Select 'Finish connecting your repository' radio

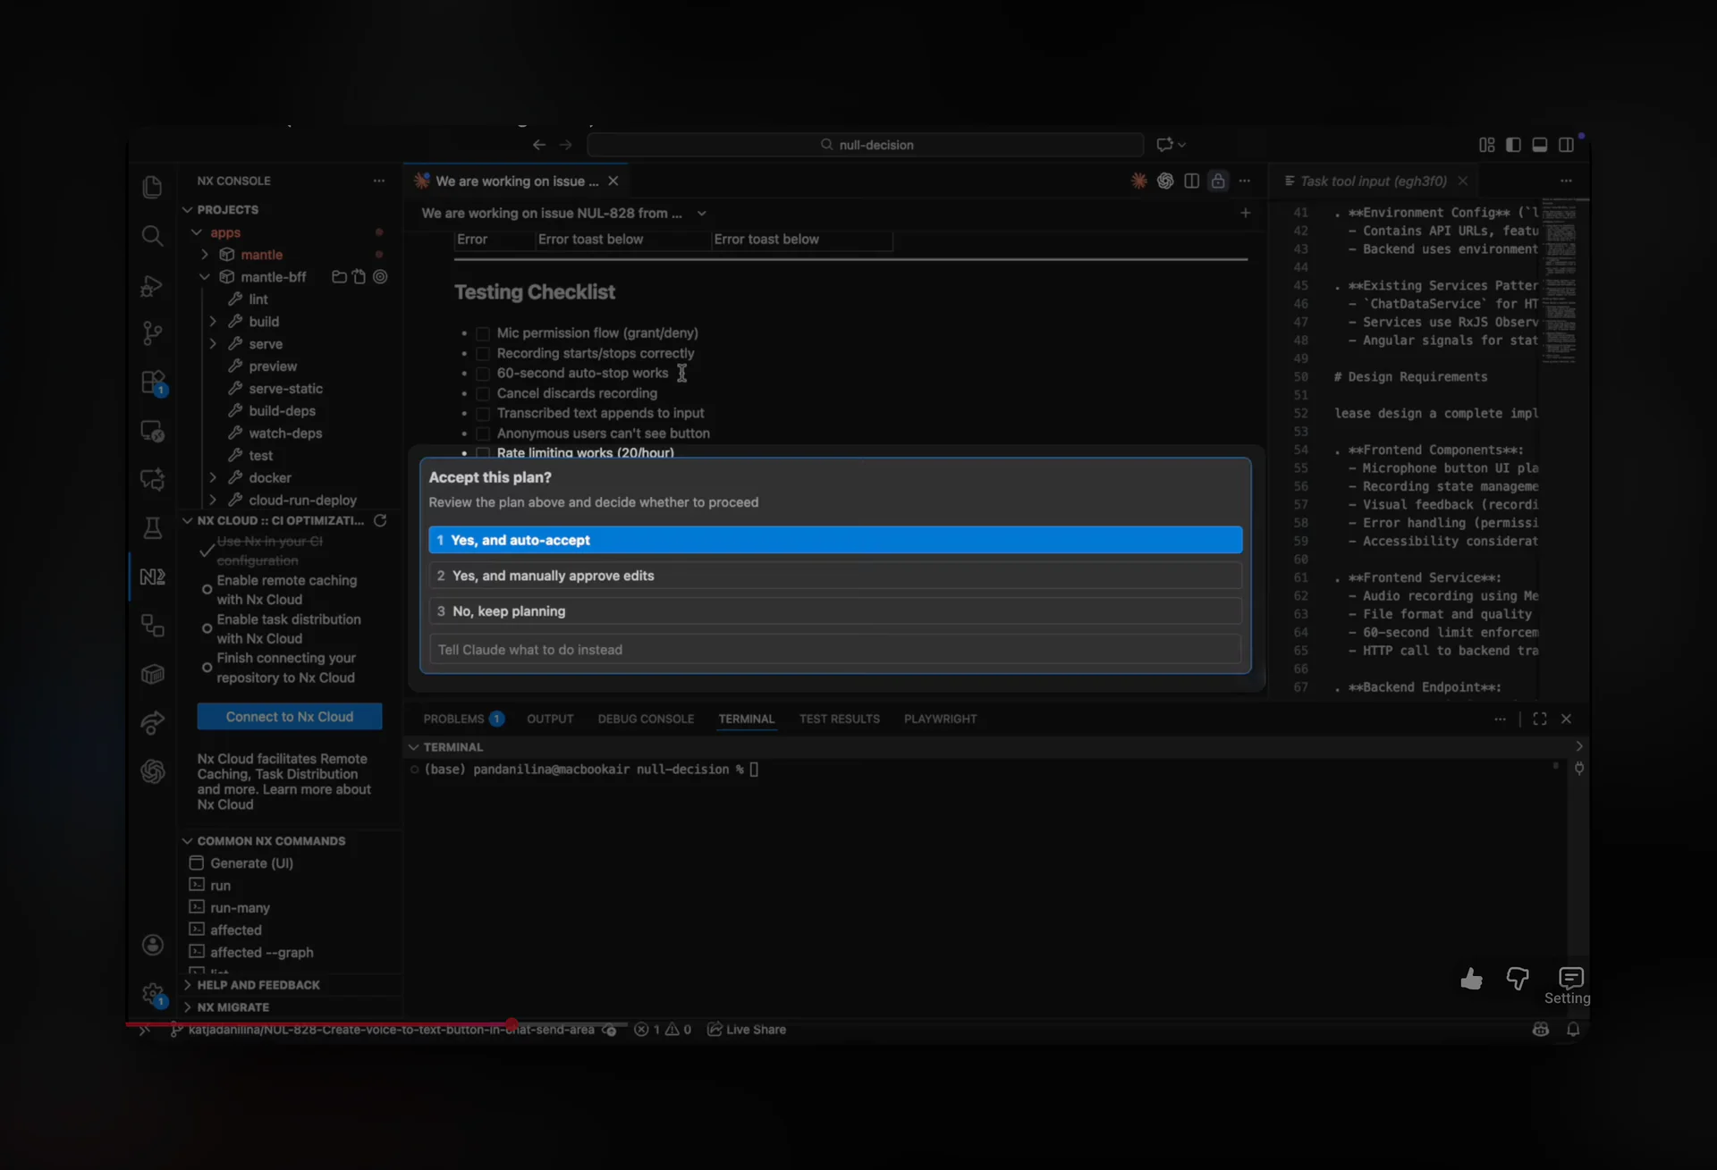(207, 668)
